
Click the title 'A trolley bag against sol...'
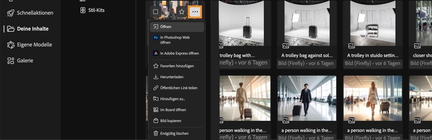pyautogui.click(x=307, y=56)
